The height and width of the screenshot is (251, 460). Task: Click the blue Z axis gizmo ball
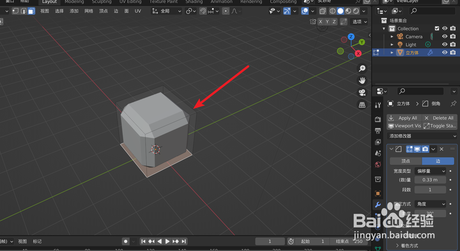pyautogui.click(x=351, y=37)
